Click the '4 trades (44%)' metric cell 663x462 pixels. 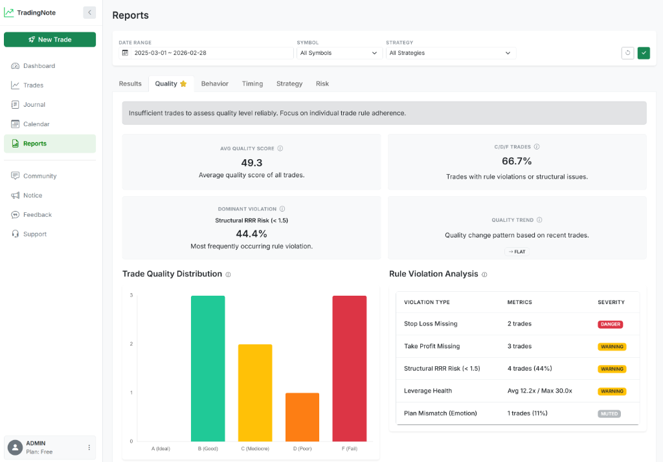tap(530, 369)
